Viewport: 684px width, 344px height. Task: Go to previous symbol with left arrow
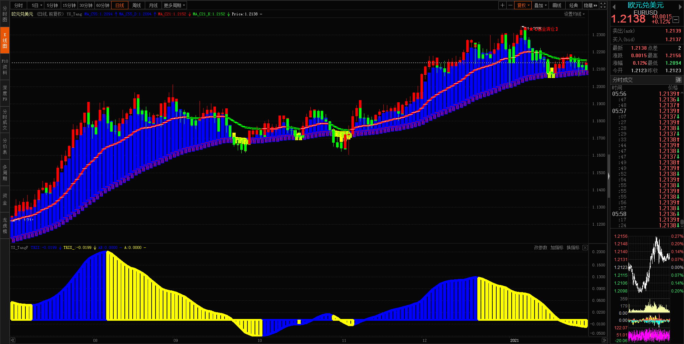pyautogui.click(x=614, y=6)
